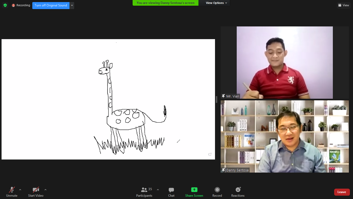Open the Reactions menu
The height and width of the screenshot is (199, 353).
point(238,192)
